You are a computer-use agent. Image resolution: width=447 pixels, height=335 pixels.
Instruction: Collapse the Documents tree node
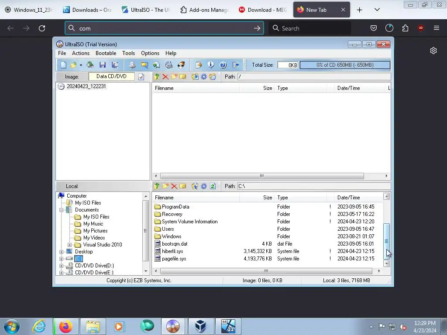(x=61, y=210)
